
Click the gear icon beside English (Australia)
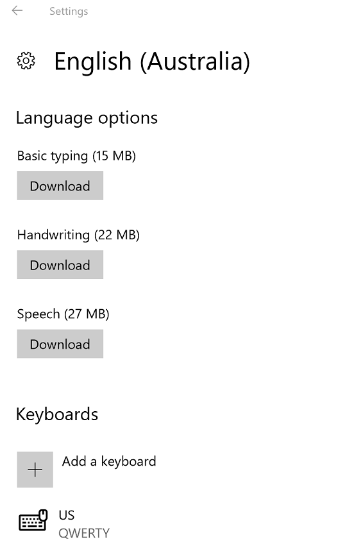(26, 61)
